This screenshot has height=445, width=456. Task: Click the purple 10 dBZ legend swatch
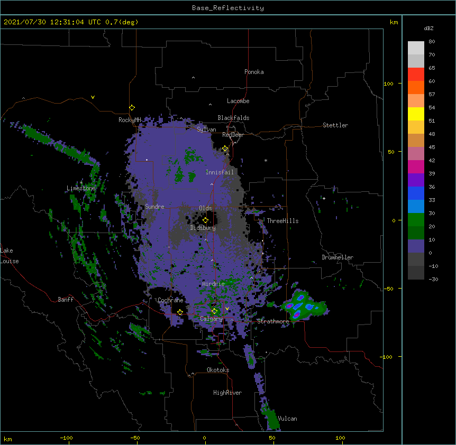coord(416,246)
